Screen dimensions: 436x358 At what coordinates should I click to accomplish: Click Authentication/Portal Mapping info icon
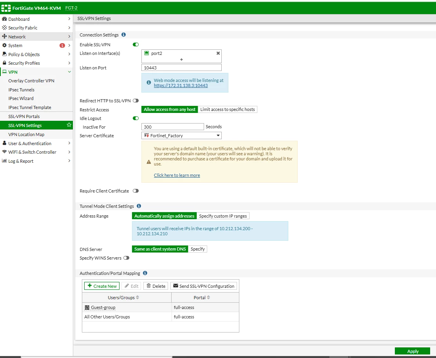[x=145, y=273]
